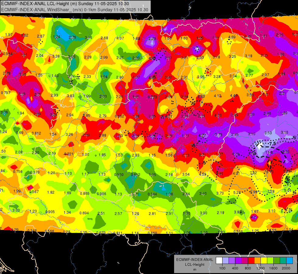Click the wind shear value '4.49'
Image resolution: width=298 pixels, height=274 pixels.
point(152,58)
